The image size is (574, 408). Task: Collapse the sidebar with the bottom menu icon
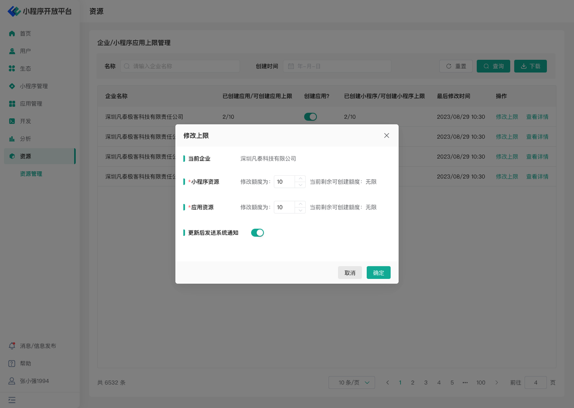click(x=12, y=400)
